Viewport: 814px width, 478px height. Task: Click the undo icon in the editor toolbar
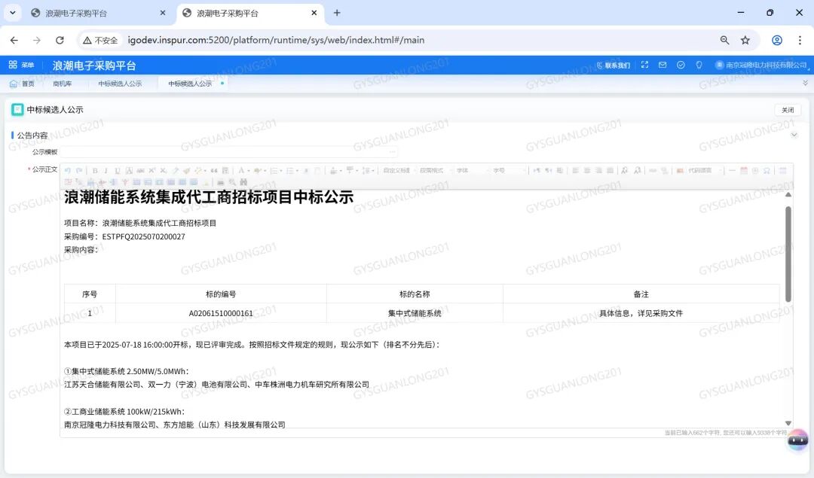(x=67, y=170)
